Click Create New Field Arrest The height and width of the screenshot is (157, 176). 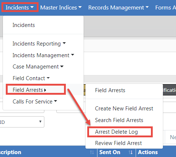tap(124, 109)
